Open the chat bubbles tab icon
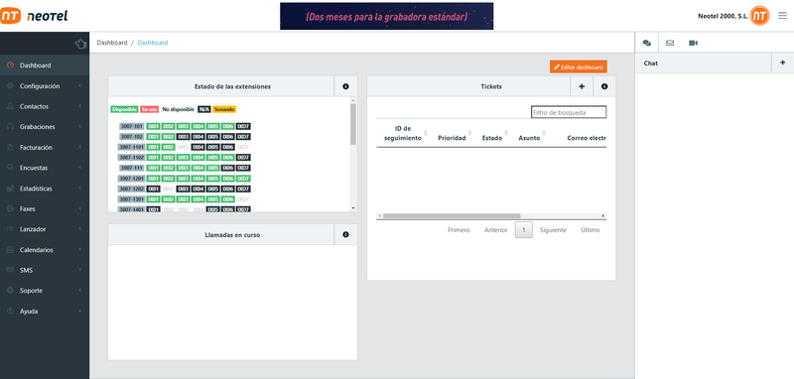This screenshot has width=794, height=379. [x=647, y=43]
